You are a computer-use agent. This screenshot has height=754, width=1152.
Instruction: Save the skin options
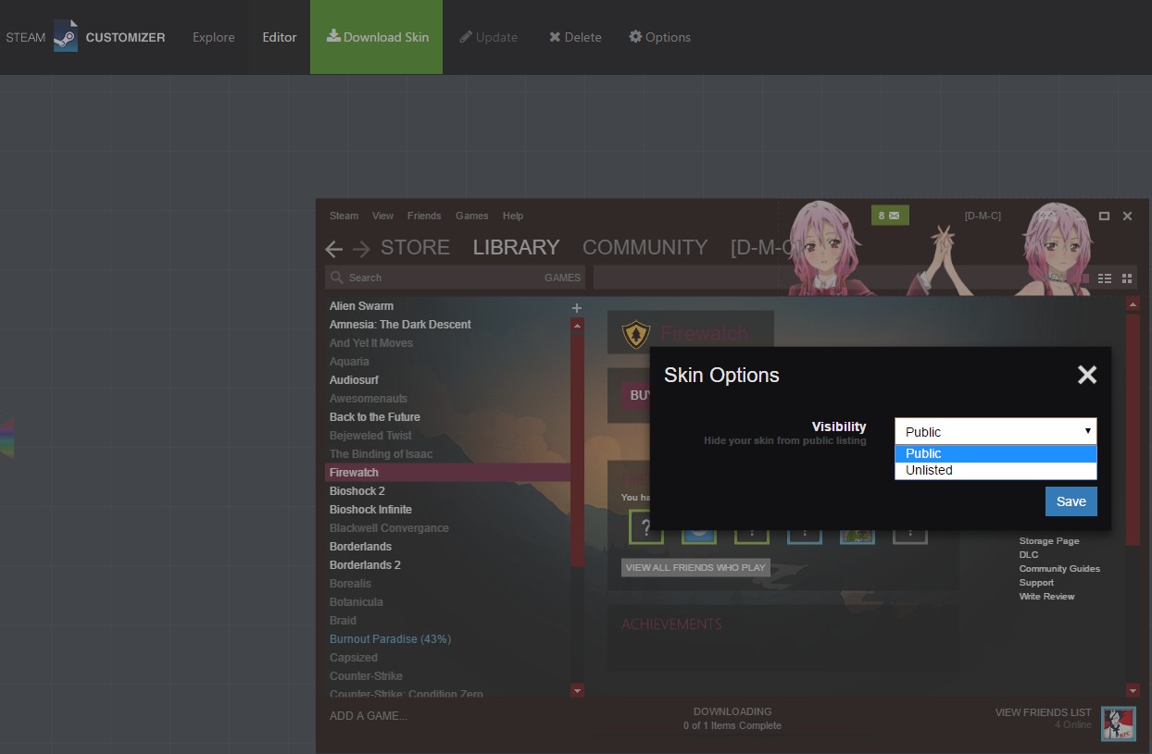(1071, 501)
